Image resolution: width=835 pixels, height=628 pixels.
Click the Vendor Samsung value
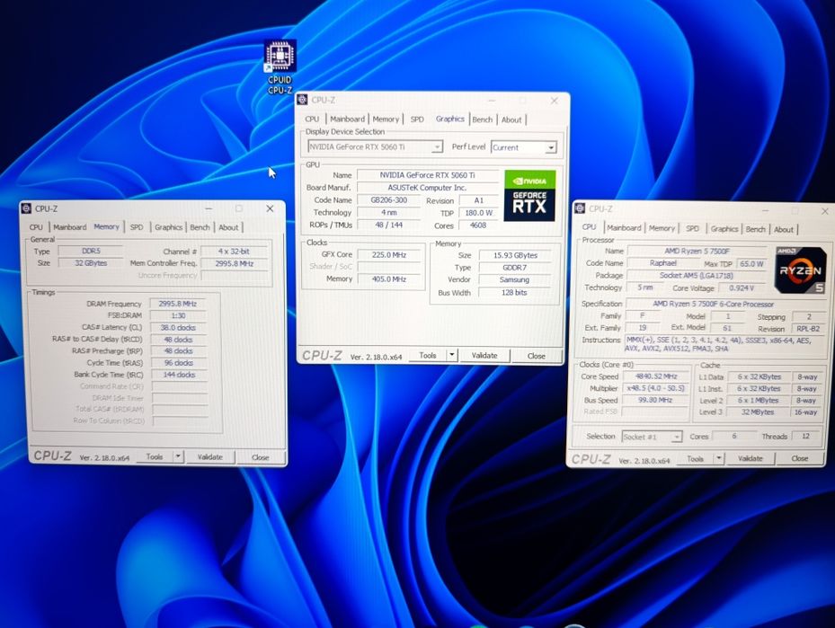tap(514, 279)
